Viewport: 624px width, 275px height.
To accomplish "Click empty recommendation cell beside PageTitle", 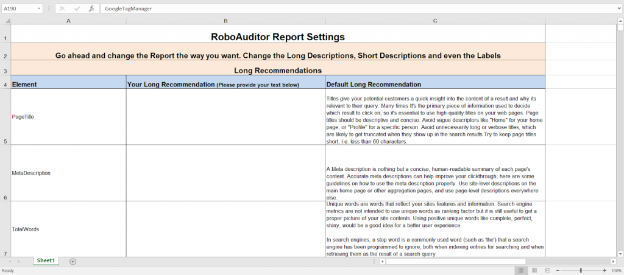I will coord(225,116).
